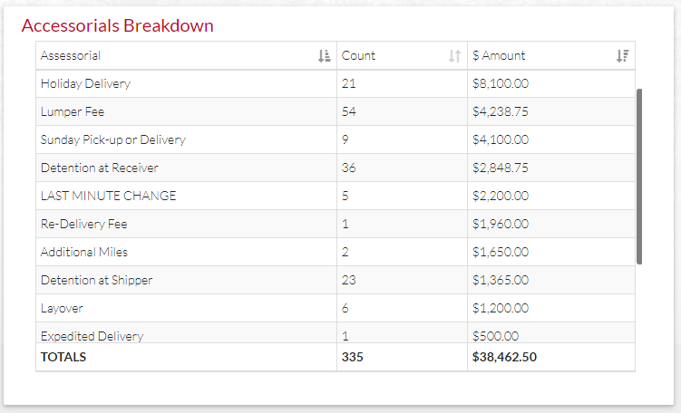The width and height of the screenshot is (681, 413).
Task: Click the TOTALS amount $38,462.50
Action: tap(504, 357)
